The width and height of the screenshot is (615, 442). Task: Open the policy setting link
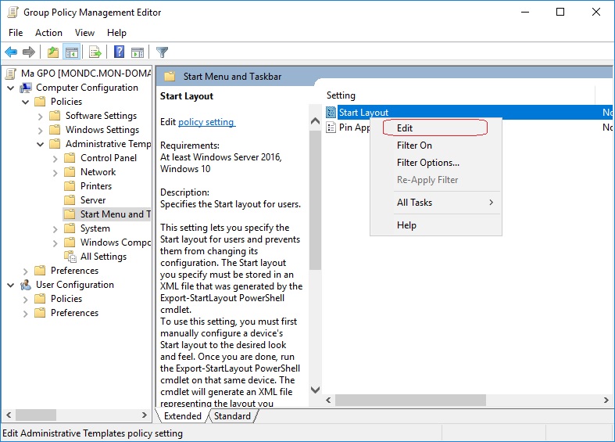click(x=206, y=122)
